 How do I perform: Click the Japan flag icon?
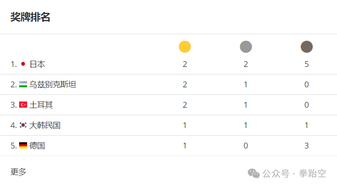click(23, 64)
